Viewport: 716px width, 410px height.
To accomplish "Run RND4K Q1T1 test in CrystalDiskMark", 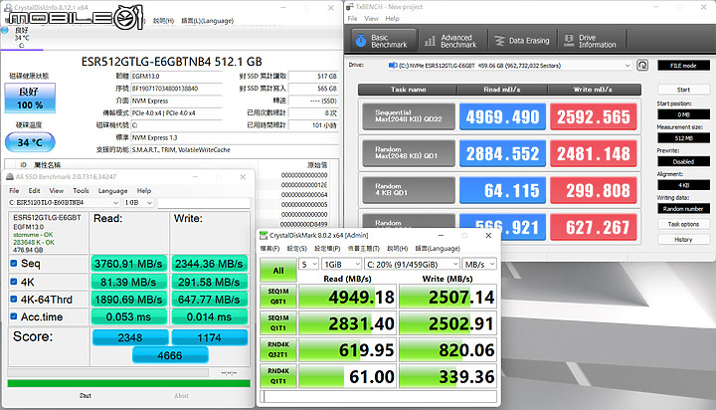I will (278, 376).
